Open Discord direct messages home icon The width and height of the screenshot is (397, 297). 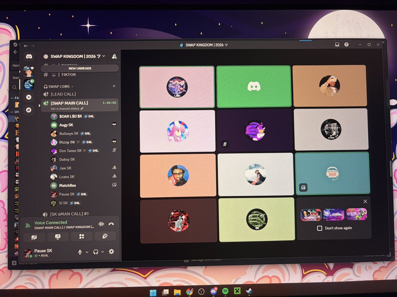pos(29,57)
